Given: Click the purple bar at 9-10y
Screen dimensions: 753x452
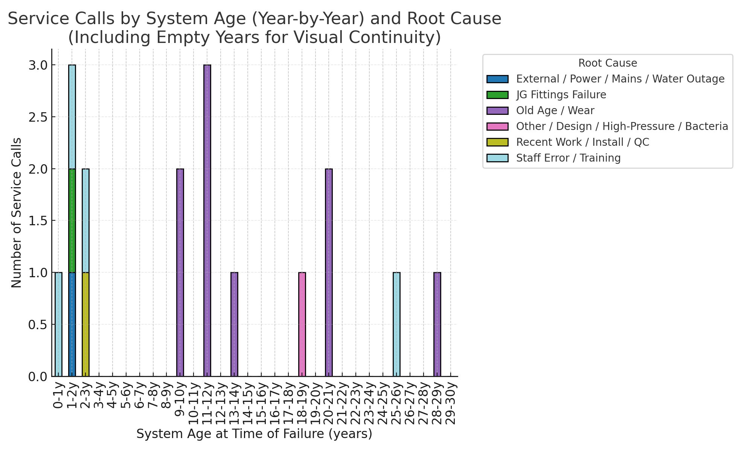Looking at the screenshot, I should pyautogui.click(x=180, y=272).
